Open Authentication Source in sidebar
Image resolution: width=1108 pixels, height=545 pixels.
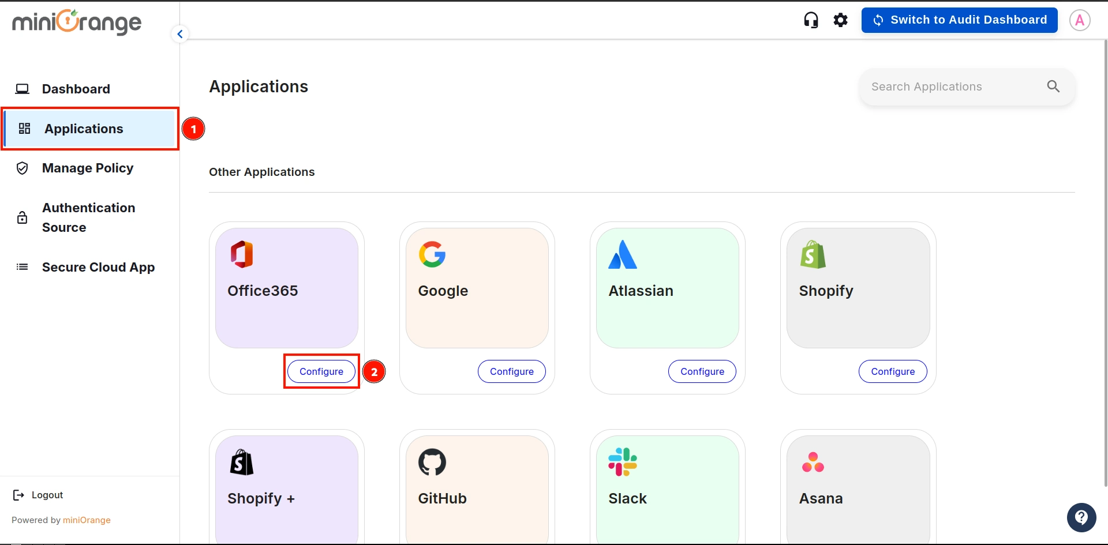[88, 217]
